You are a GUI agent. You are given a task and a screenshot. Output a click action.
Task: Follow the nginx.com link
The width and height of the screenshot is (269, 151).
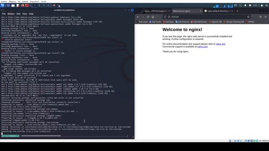pos(203,47)
